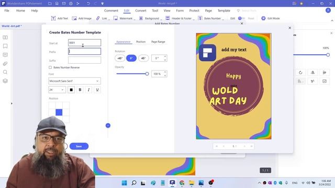Screen dimensions: 335x188
Task: Click the open folder icon in title bar
Action: (50, 4)
